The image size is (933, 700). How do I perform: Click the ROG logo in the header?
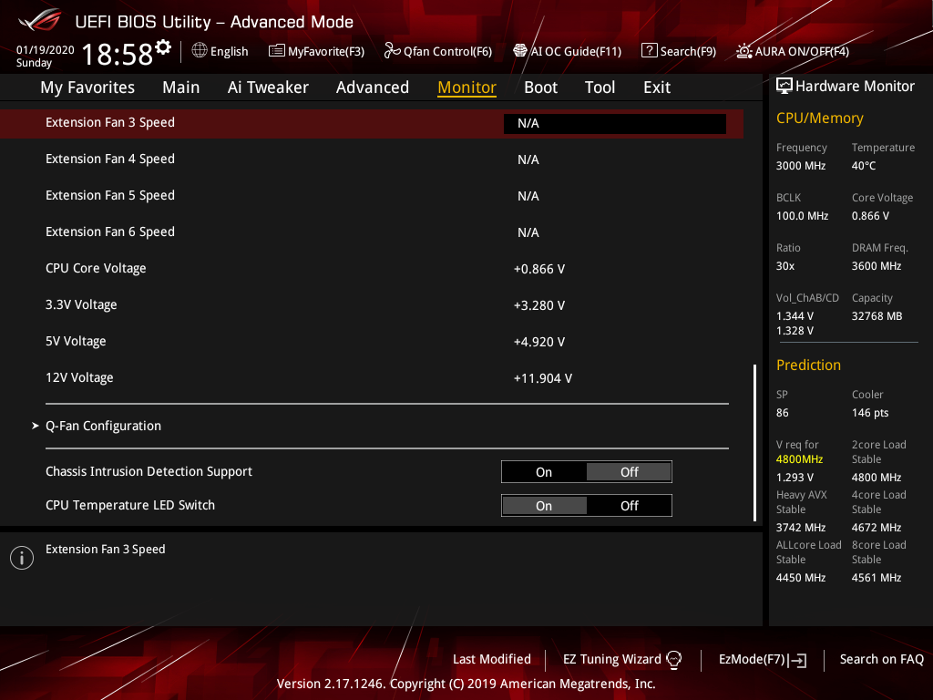coord(39,20)
